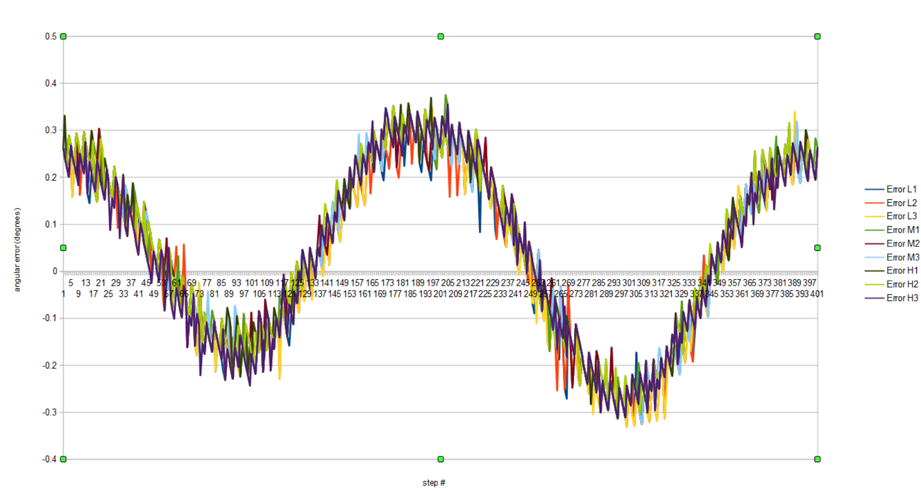Click the "0.3" Y-axis tick label
Image resolution: width=921 pixels, height=491 pixels.
tap(51, 130)
